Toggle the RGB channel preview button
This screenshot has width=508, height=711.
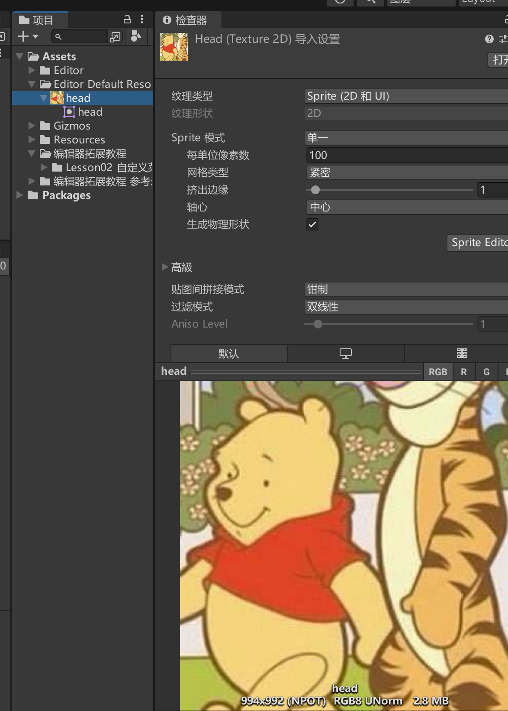coord(437,372)
